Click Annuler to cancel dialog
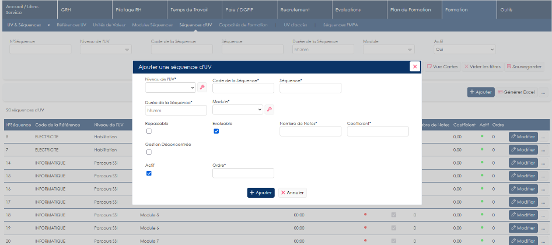Viewport: 552px width, 245px height. click(x=292, y=192)
